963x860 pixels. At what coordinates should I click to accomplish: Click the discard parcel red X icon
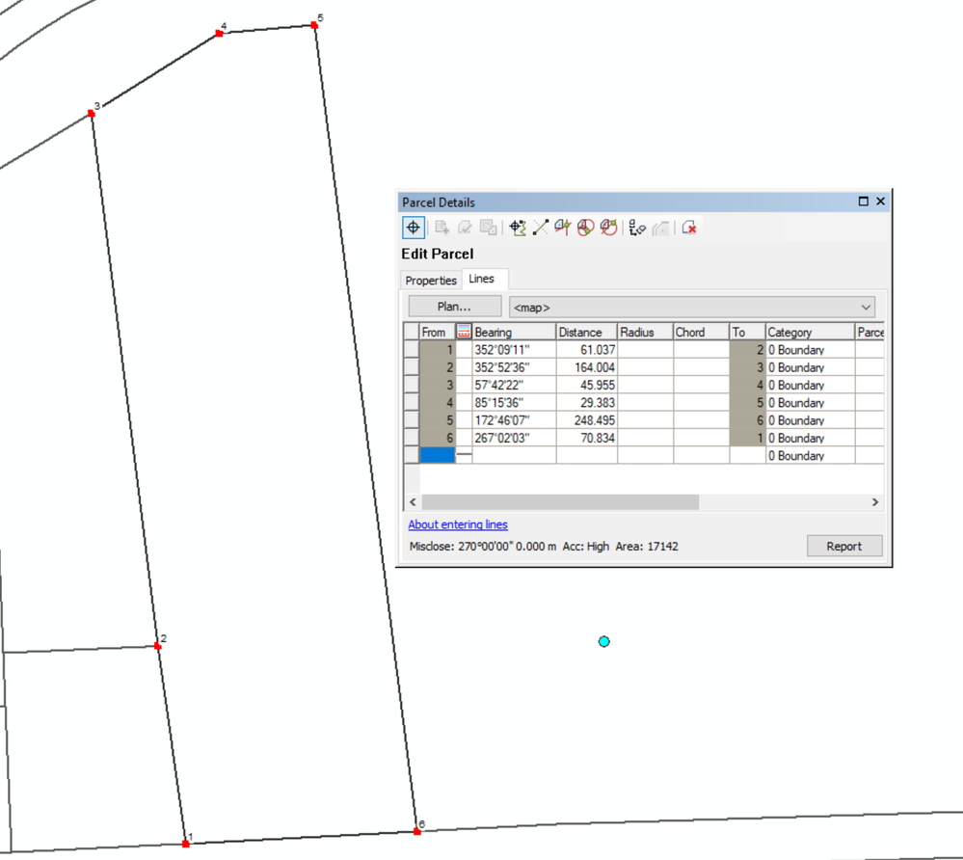(689, 228)
